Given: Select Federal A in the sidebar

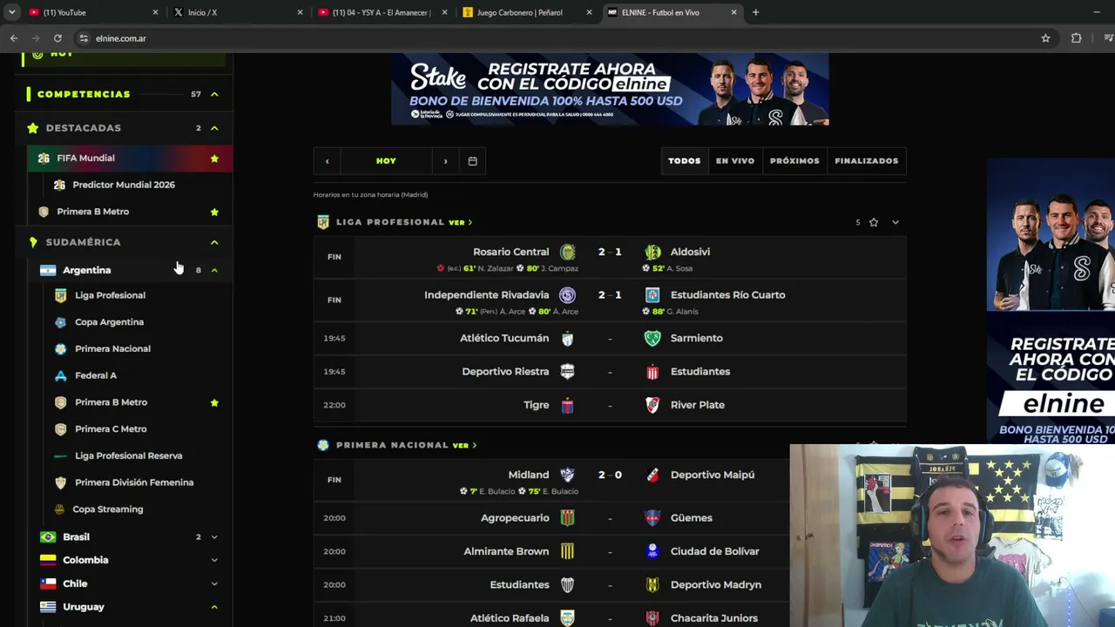Looking at the screenshot, I should click(x=96, y=375).
